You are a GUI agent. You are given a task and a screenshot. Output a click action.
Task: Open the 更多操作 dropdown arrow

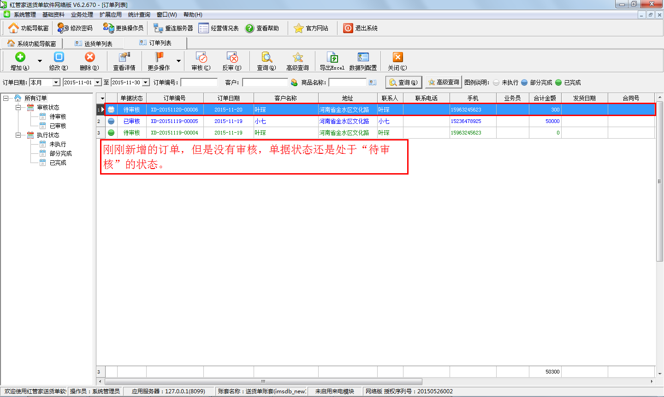click(178, 61)
